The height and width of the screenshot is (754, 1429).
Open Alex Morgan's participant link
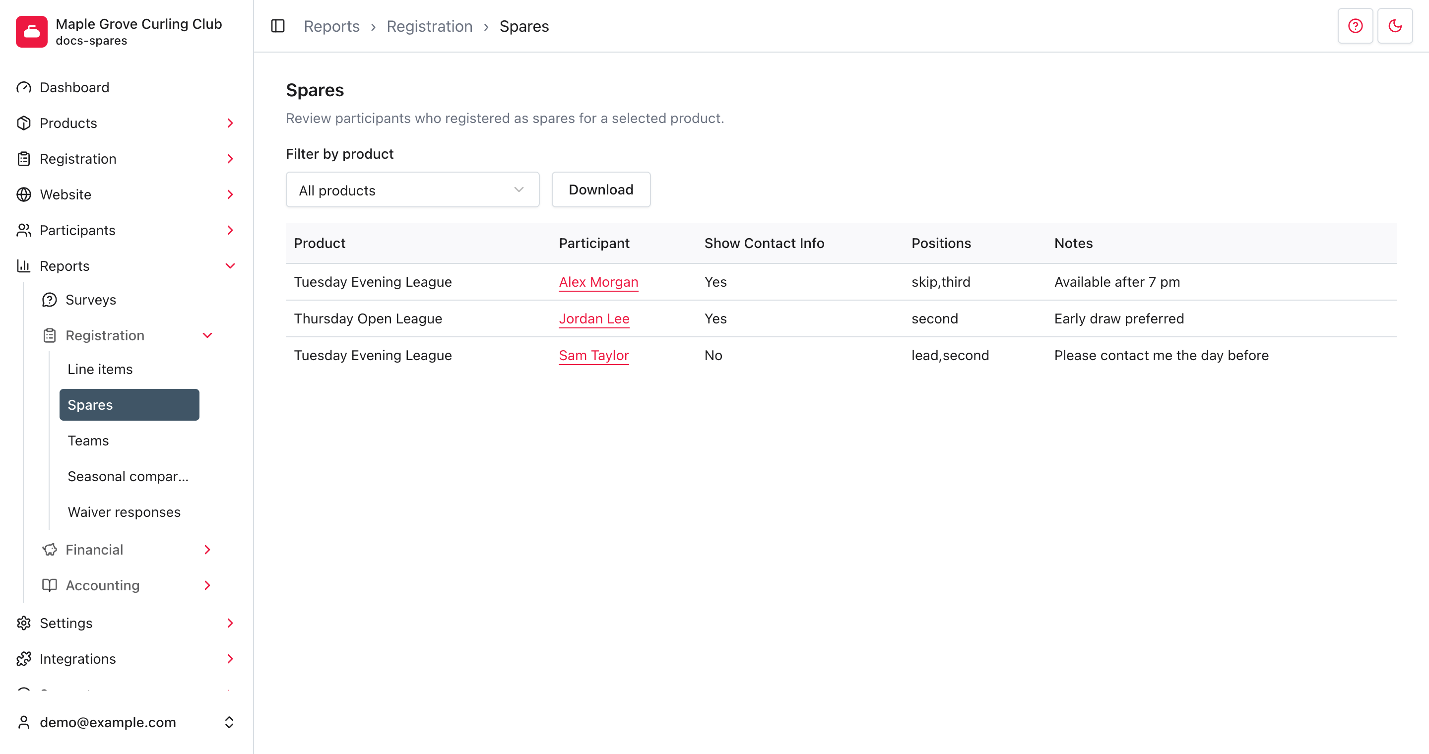click(x=598, y=282)
